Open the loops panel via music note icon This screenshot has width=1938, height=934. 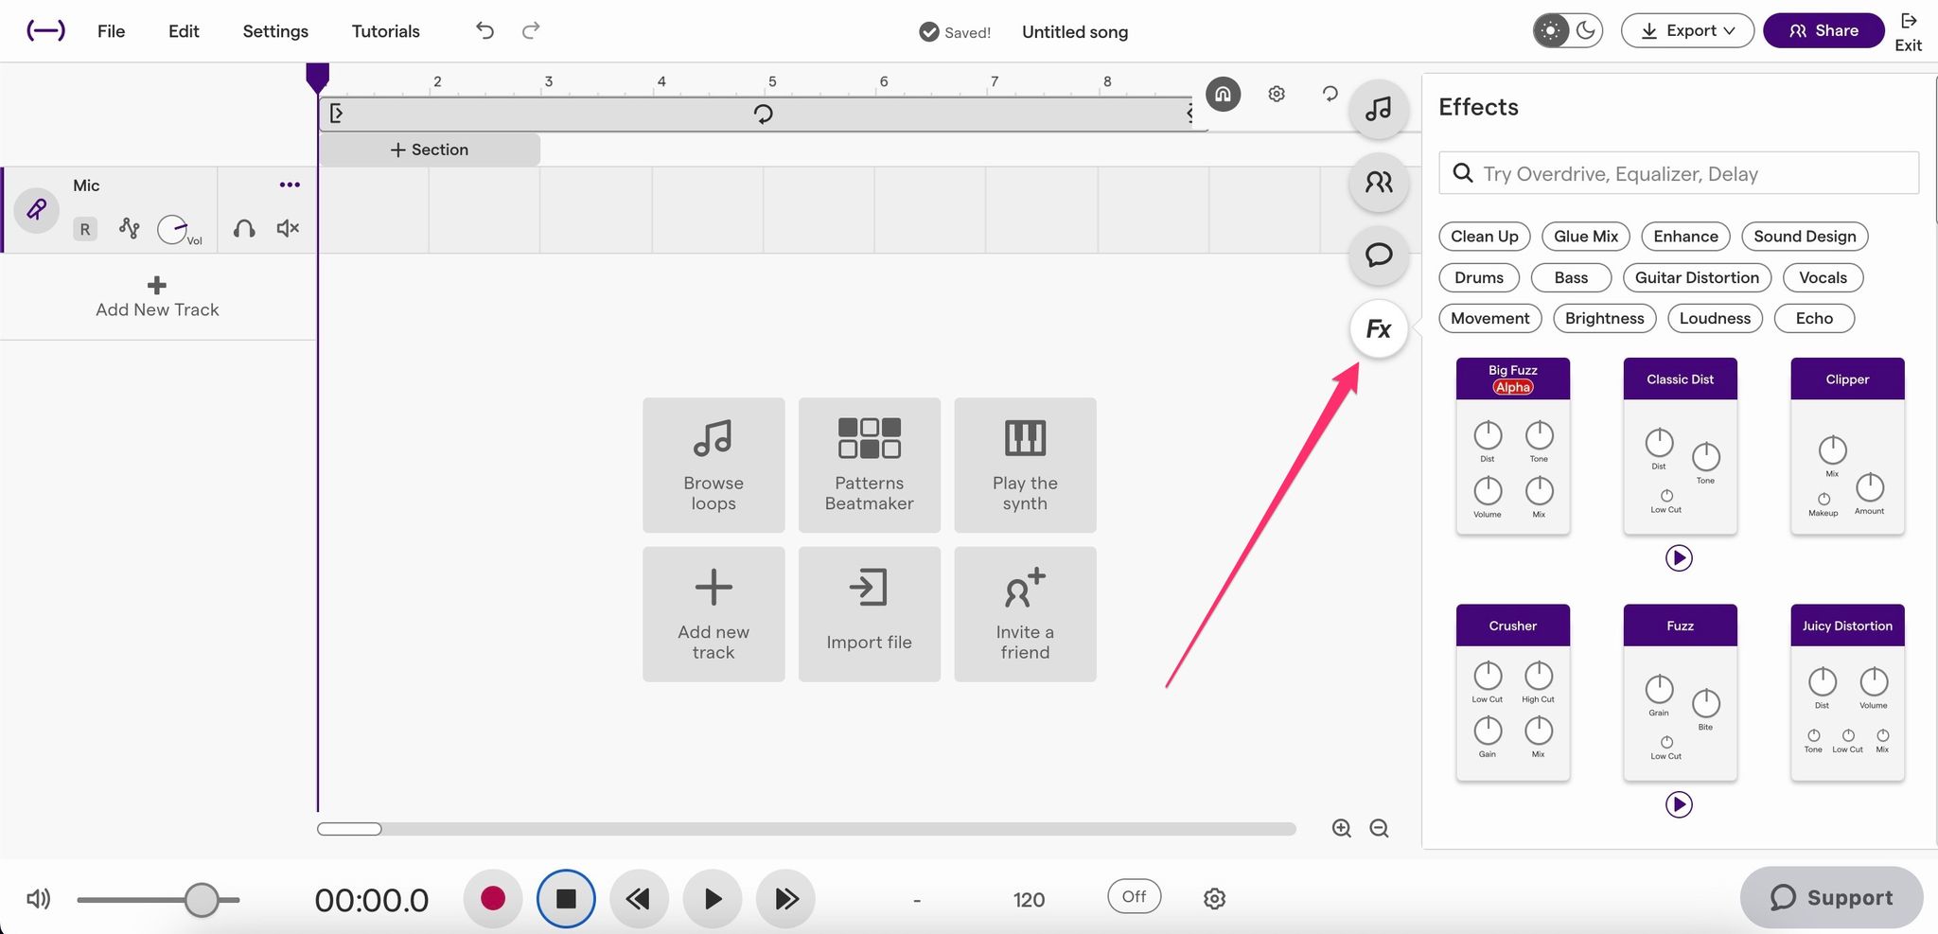tap(1378, 109)
